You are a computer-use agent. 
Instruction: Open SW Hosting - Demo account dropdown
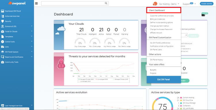click(169, 4)
